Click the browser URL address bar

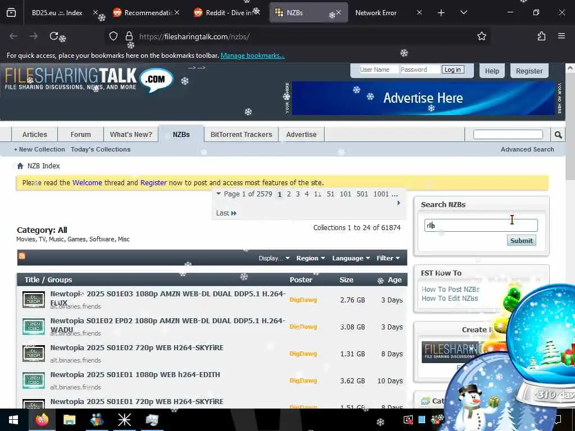click(x=297, y=36)
